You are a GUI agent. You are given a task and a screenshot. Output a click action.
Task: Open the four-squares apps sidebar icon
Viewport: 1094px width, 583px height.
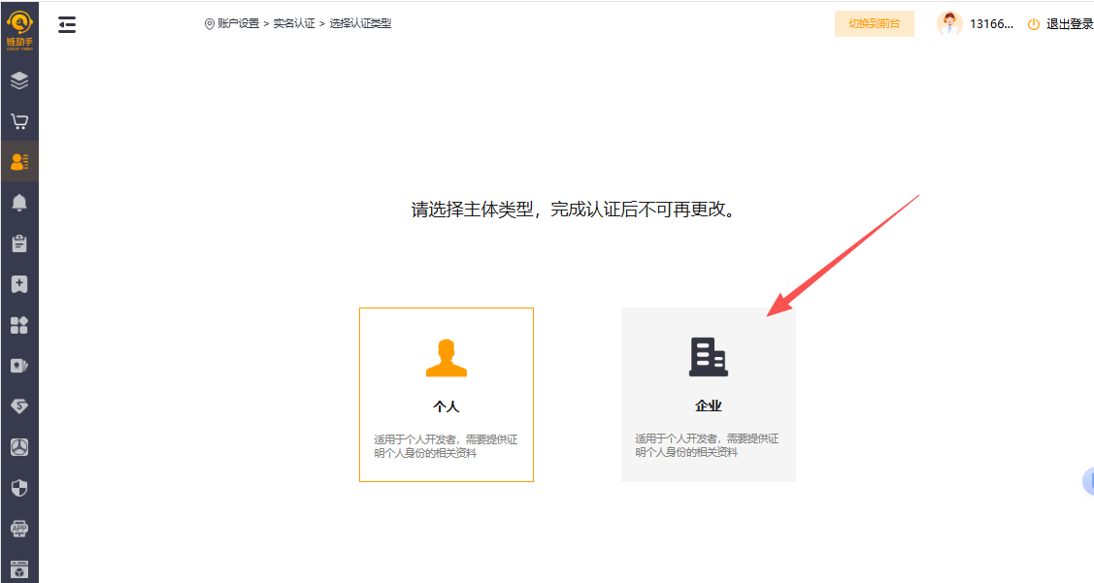pyautogui.click(x=19, y=325)
